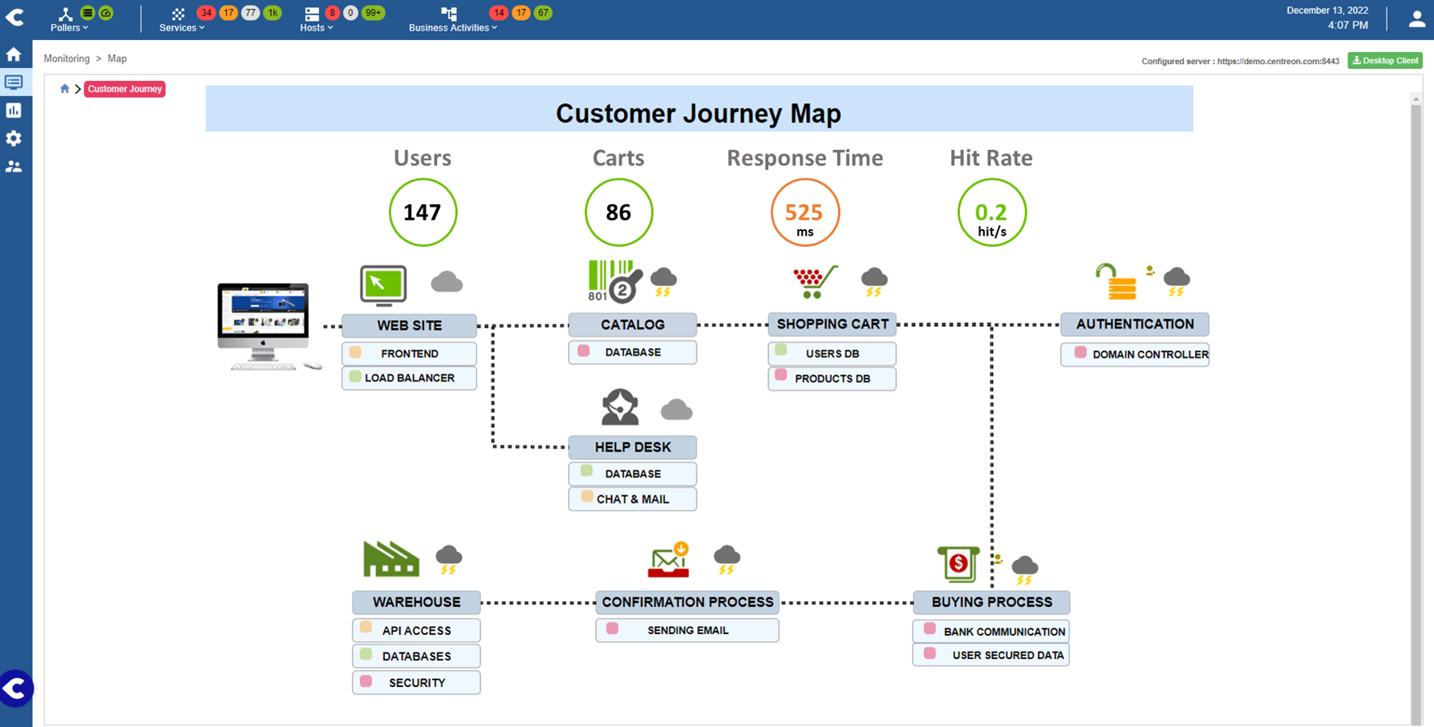Click the green FRONTEND status indicator
The width and height of the screenshot is (1434, 727).
356,353
